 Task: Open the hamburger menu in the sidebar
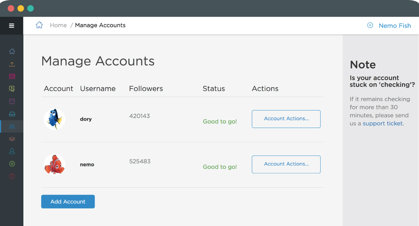pos(12,25)
